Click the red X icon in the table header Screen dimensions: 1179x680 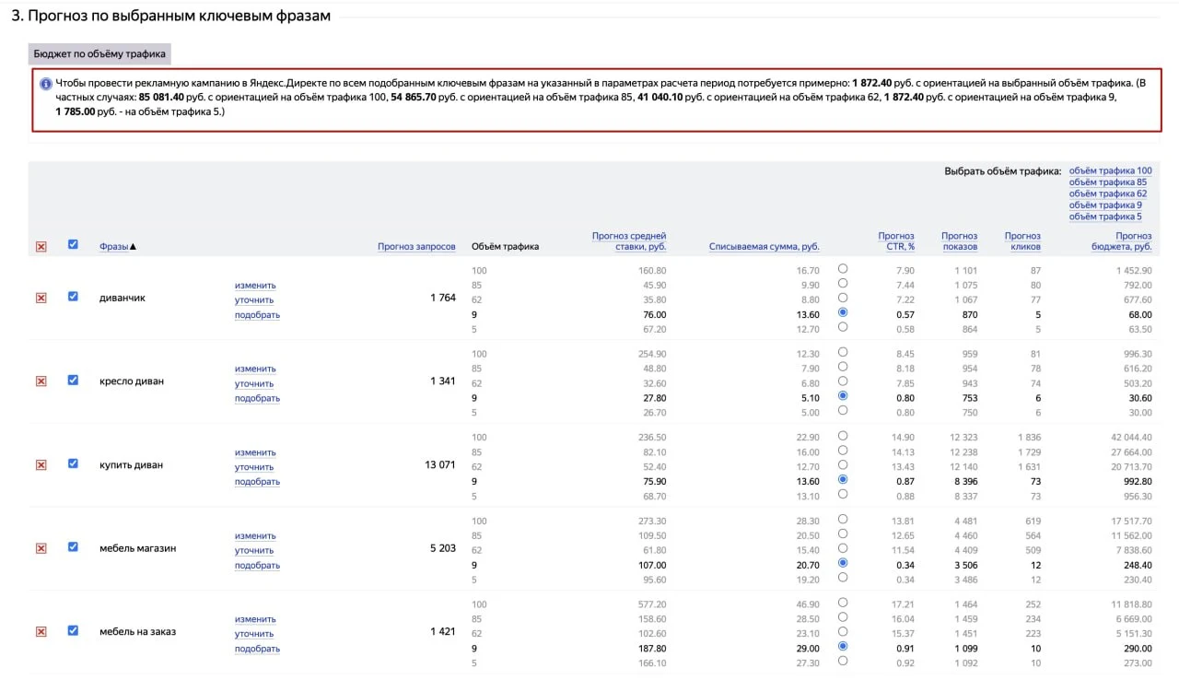click(41, 246)
